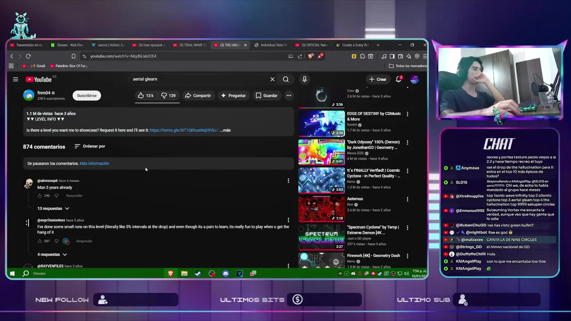
Task: Like the video with 13 k thumbs up
Action: 145,95
